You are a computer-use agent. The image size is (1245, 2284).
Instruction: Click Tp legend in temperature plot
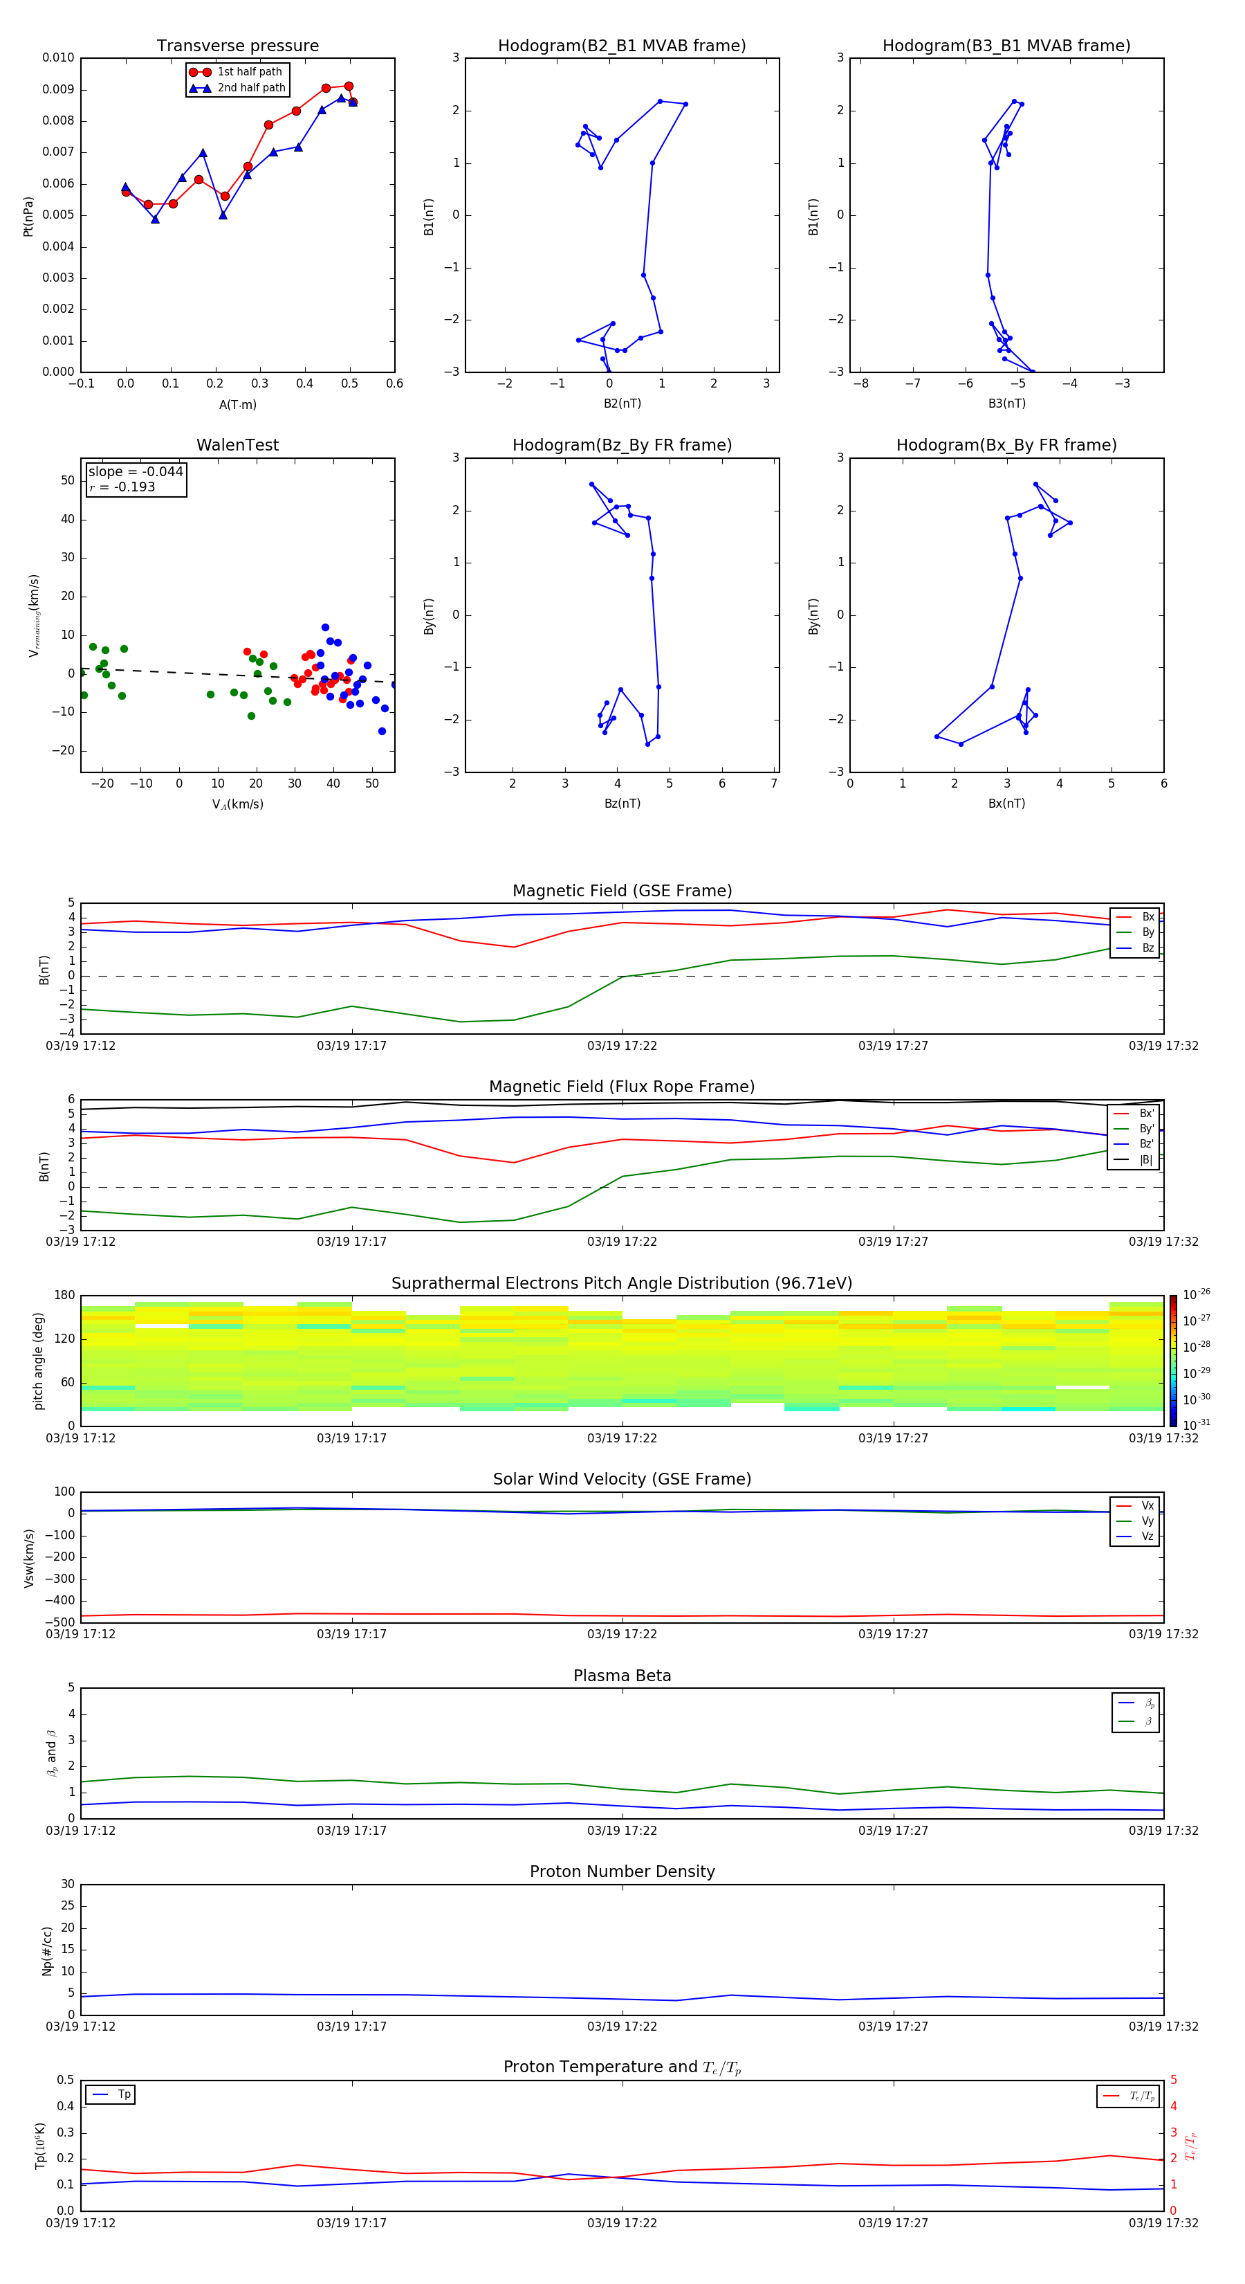[x=111, y=2095]
